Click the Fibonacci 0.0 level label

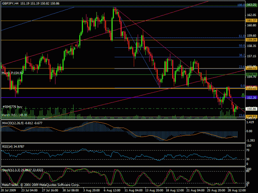point(243,86)
